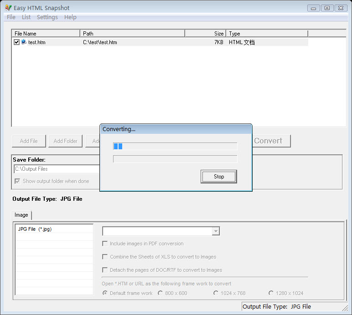This screenshot has width=352, height=315.
Task: Click the Save Folder path field
Action: 57,169
